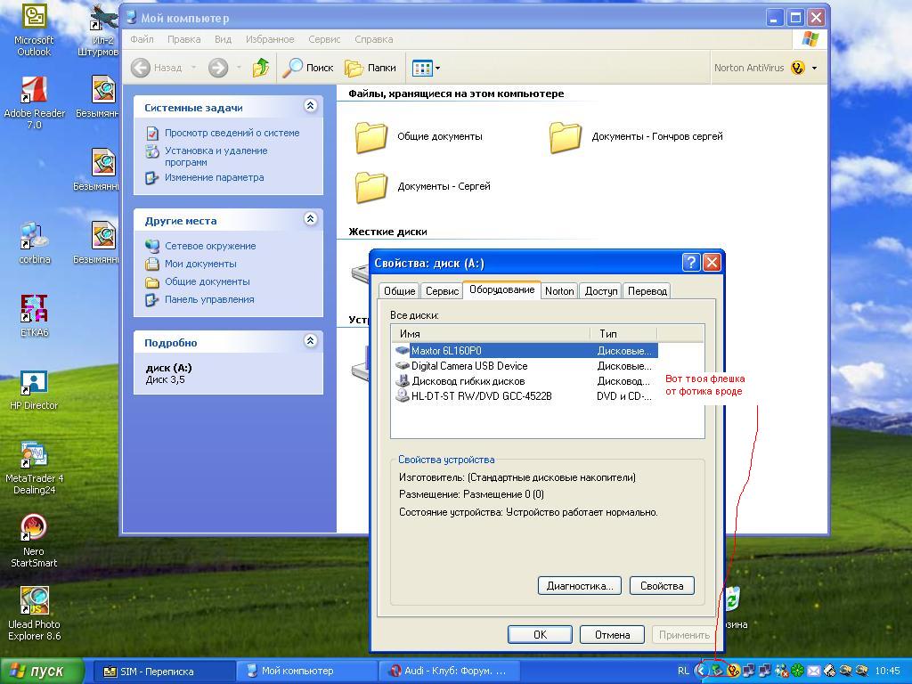
Task: Open the Search (Поиск) toolbar button
Action: (x=308, y=68)
